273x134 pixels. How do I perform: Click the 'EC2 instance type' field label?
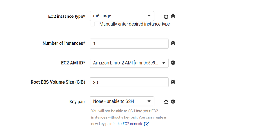point(65,16)
